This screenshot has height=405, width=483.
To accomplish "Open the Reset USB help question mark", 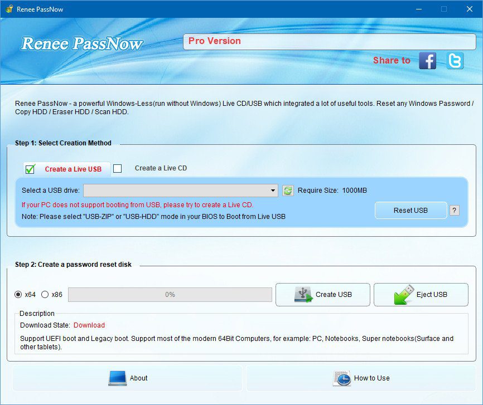I will (455, 210).
